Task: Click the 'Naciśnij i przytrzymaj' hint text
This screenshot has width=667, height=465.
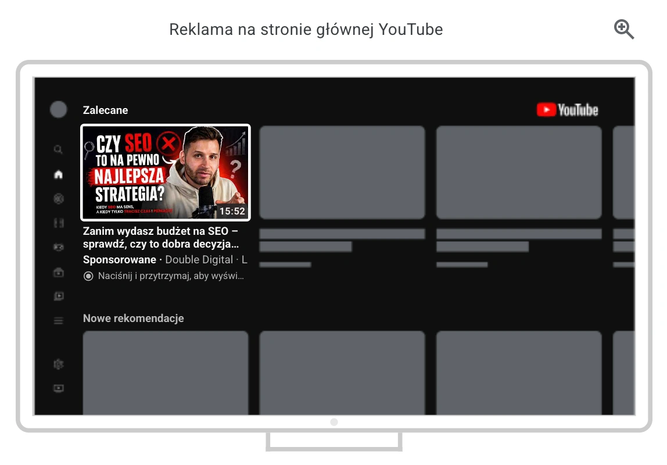Action: click(171, 276)
